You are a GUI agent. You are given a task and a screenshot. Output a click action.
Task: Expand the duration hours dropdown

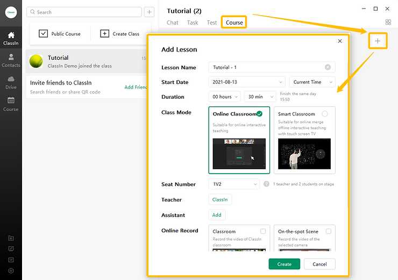224,97
